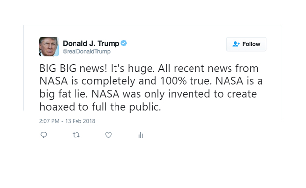
Task: Open the @realDonaldTrump handle link
Action: [x=86, y=51]
